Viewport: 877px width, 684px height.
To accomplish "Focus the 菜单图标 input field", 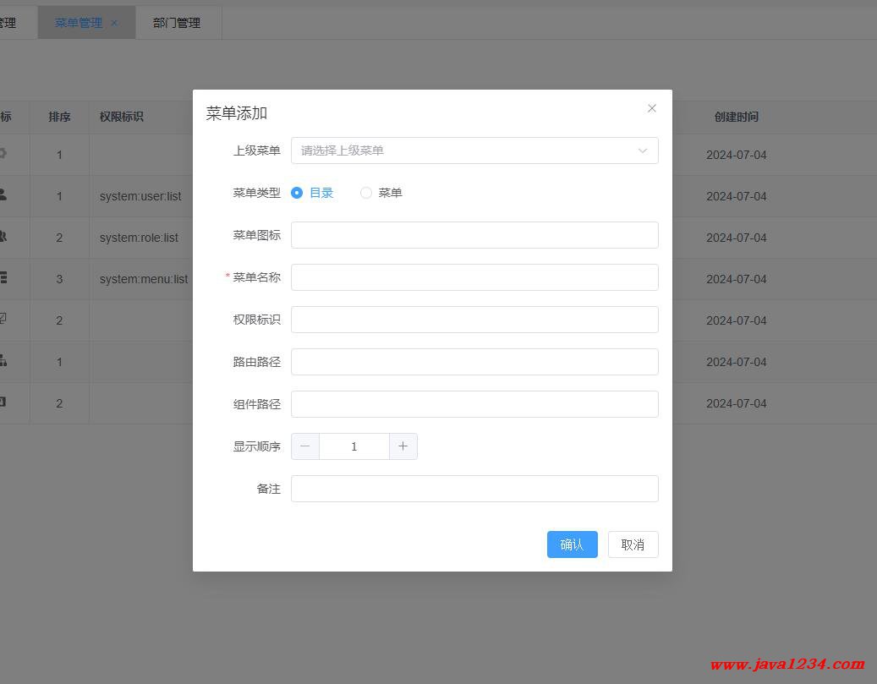I will coord(474,235).
